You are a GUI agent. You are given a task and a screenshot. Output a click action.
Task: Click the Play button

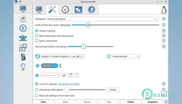109,102
